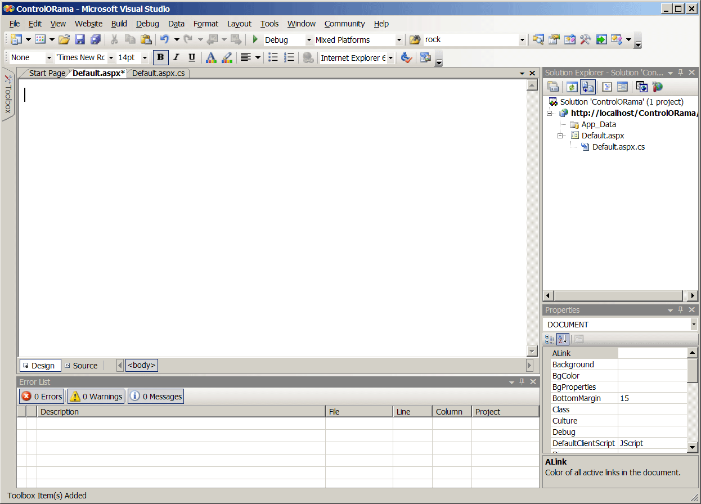Click the Undo toolbar icon
This screenshot has height=504, width=701.
(x=164, y=39)
